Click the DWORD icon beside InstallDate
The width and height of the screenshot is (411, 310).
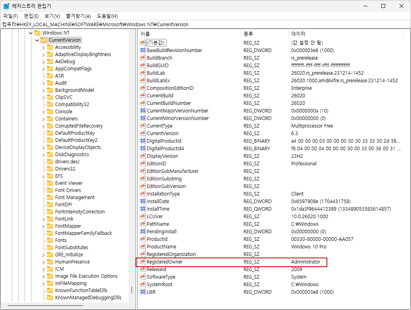(142, 201)
